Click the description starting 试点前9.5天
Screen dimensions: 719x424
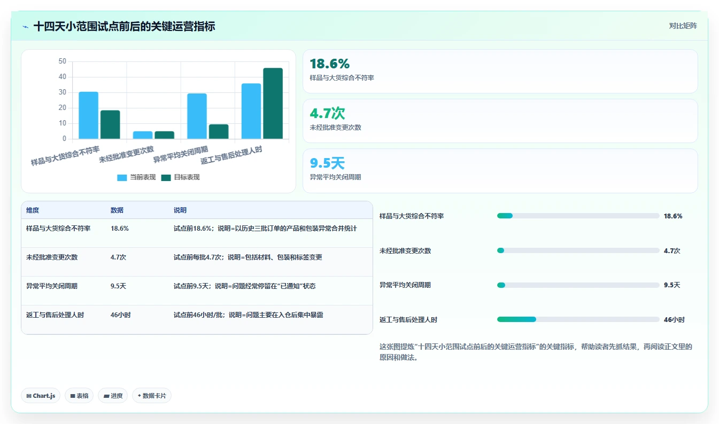pyautogui.click(x=245, y=286)
